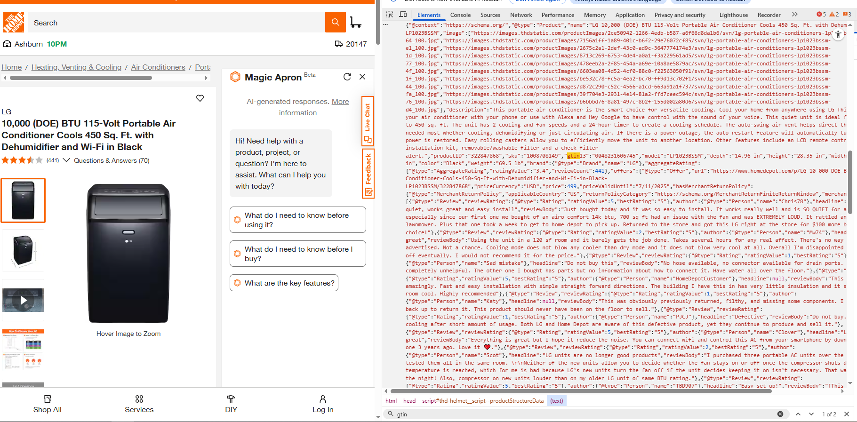Open Questions & Answers (70)
Viewport: 857px width, 422px height.
coord(112,160)
